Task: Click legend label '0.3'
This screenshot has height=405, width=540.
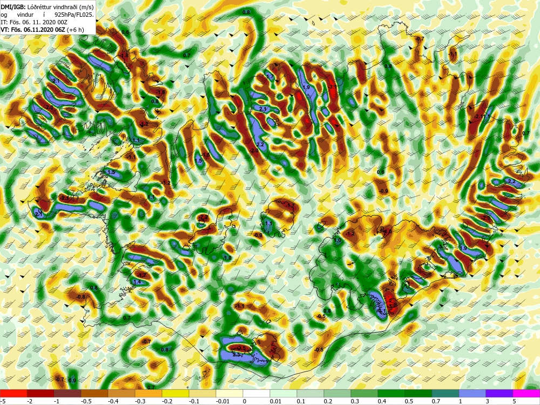Action: [x=355, y=401]
